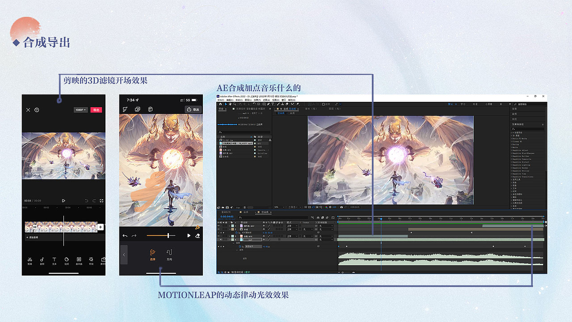Click the timeline playhead marker

click(381, 218)
